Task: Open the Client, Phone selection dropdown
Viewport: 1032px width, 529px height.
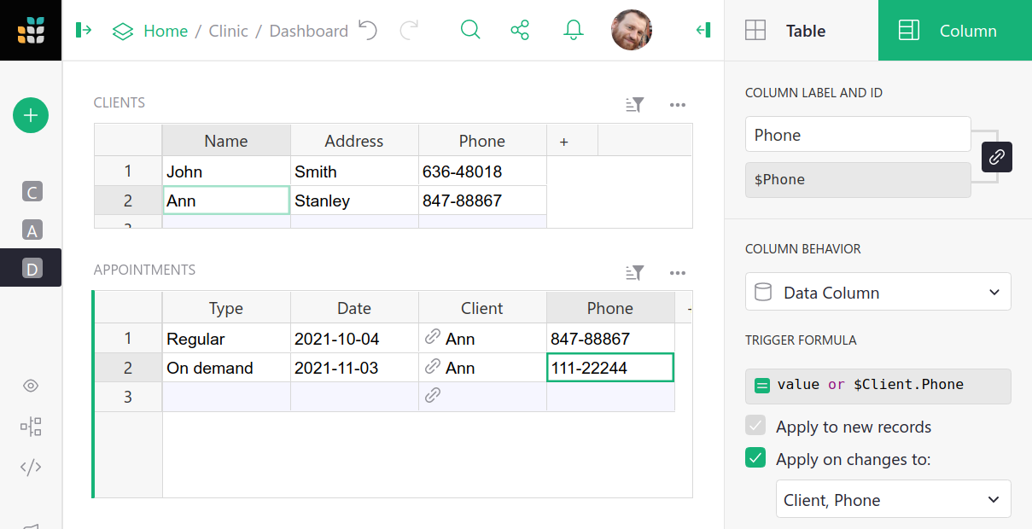Action: coord(893,499)
